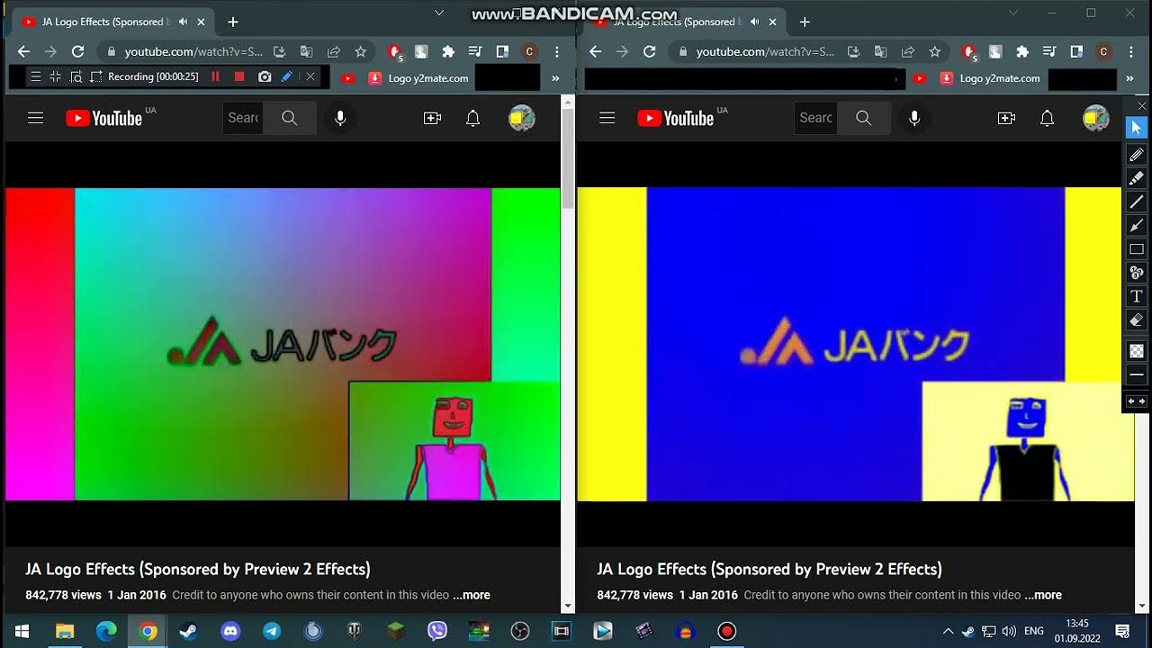Open Create video button in right window
The width and height of the screenshot is (1152, 648).
pyautogui.click(x=1006, y=118)
